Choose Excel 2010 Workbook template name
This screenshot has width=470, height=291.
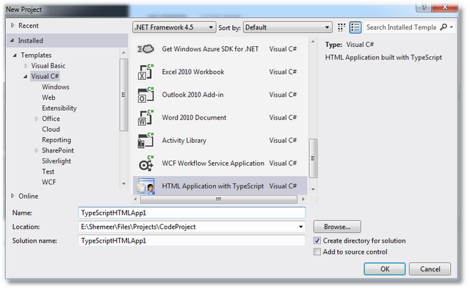[193, 72]
